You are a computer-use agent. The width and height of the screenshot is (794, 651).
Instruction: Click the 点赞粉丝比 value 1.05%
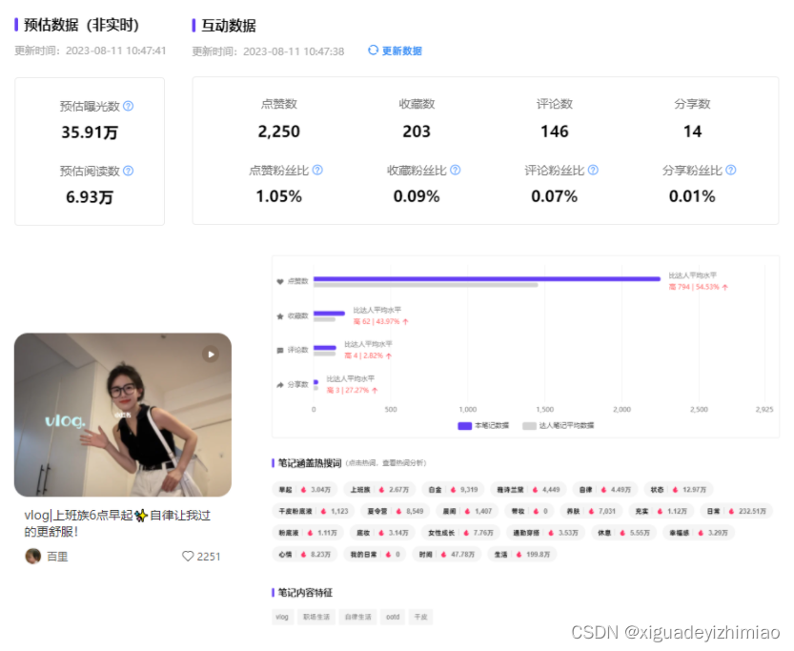pos(279,196)
